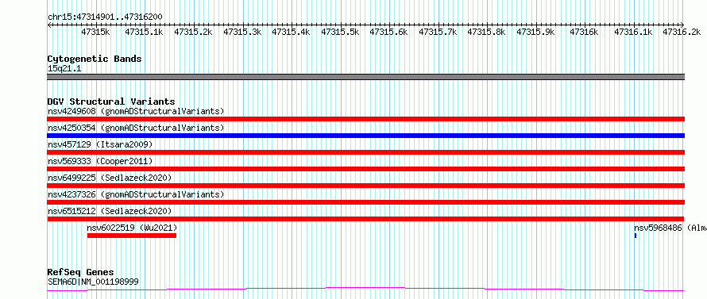Open nsv569333 (Cooper2011) variant
The image size is (707, 299).
pyautogui.click(x=100, y=161)
